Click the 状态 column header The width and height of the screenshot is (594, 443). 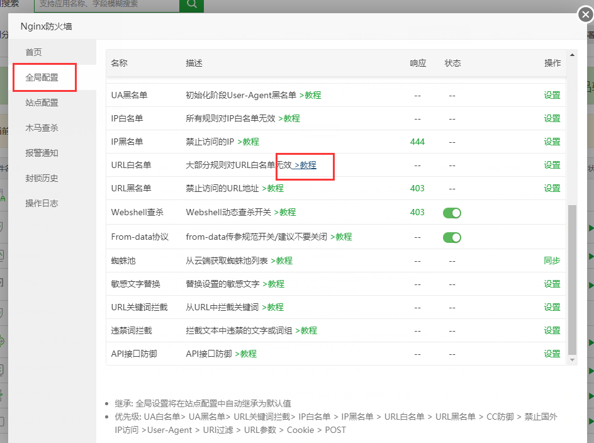(x=452, y=64)
